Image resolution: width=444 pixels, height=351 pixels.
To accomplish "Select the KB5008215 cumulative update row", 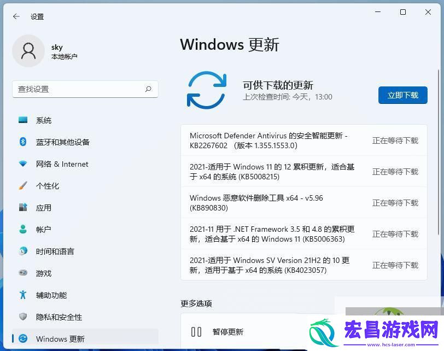I will coord(304,172).
